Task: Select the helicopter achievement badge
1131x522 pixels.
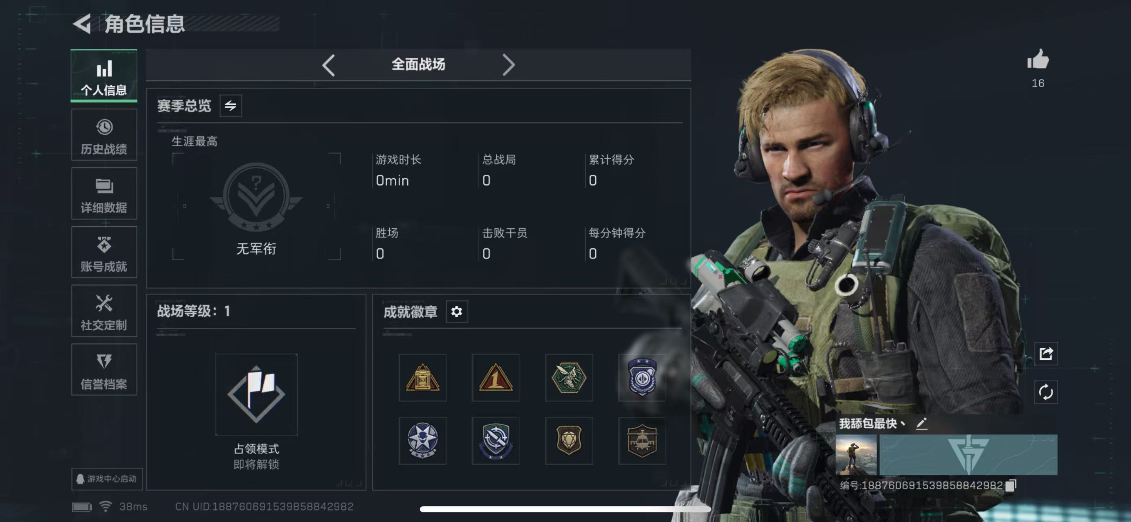Action: pos(642,441)
